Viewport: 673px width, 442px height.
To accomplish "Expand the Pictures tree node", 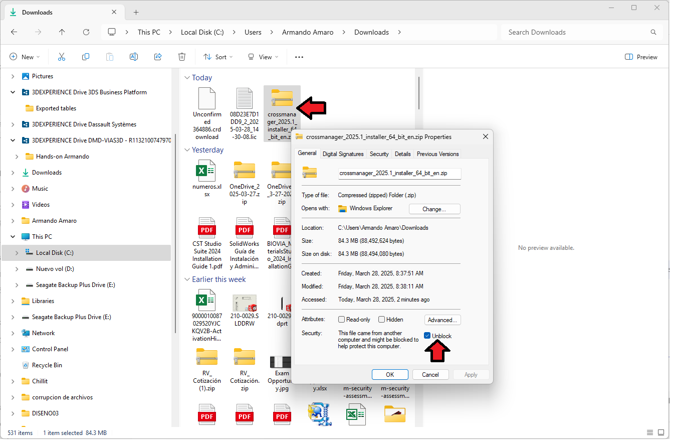I will [x=13, y=76].
